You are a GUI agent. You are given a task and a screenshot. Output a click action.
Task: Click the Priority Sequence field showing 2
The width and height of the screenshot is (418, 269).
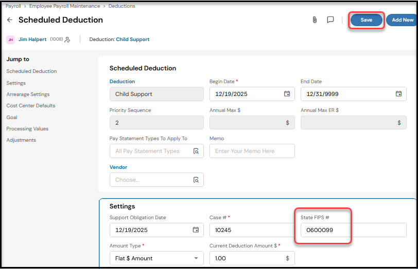click(x=156, y=123)
